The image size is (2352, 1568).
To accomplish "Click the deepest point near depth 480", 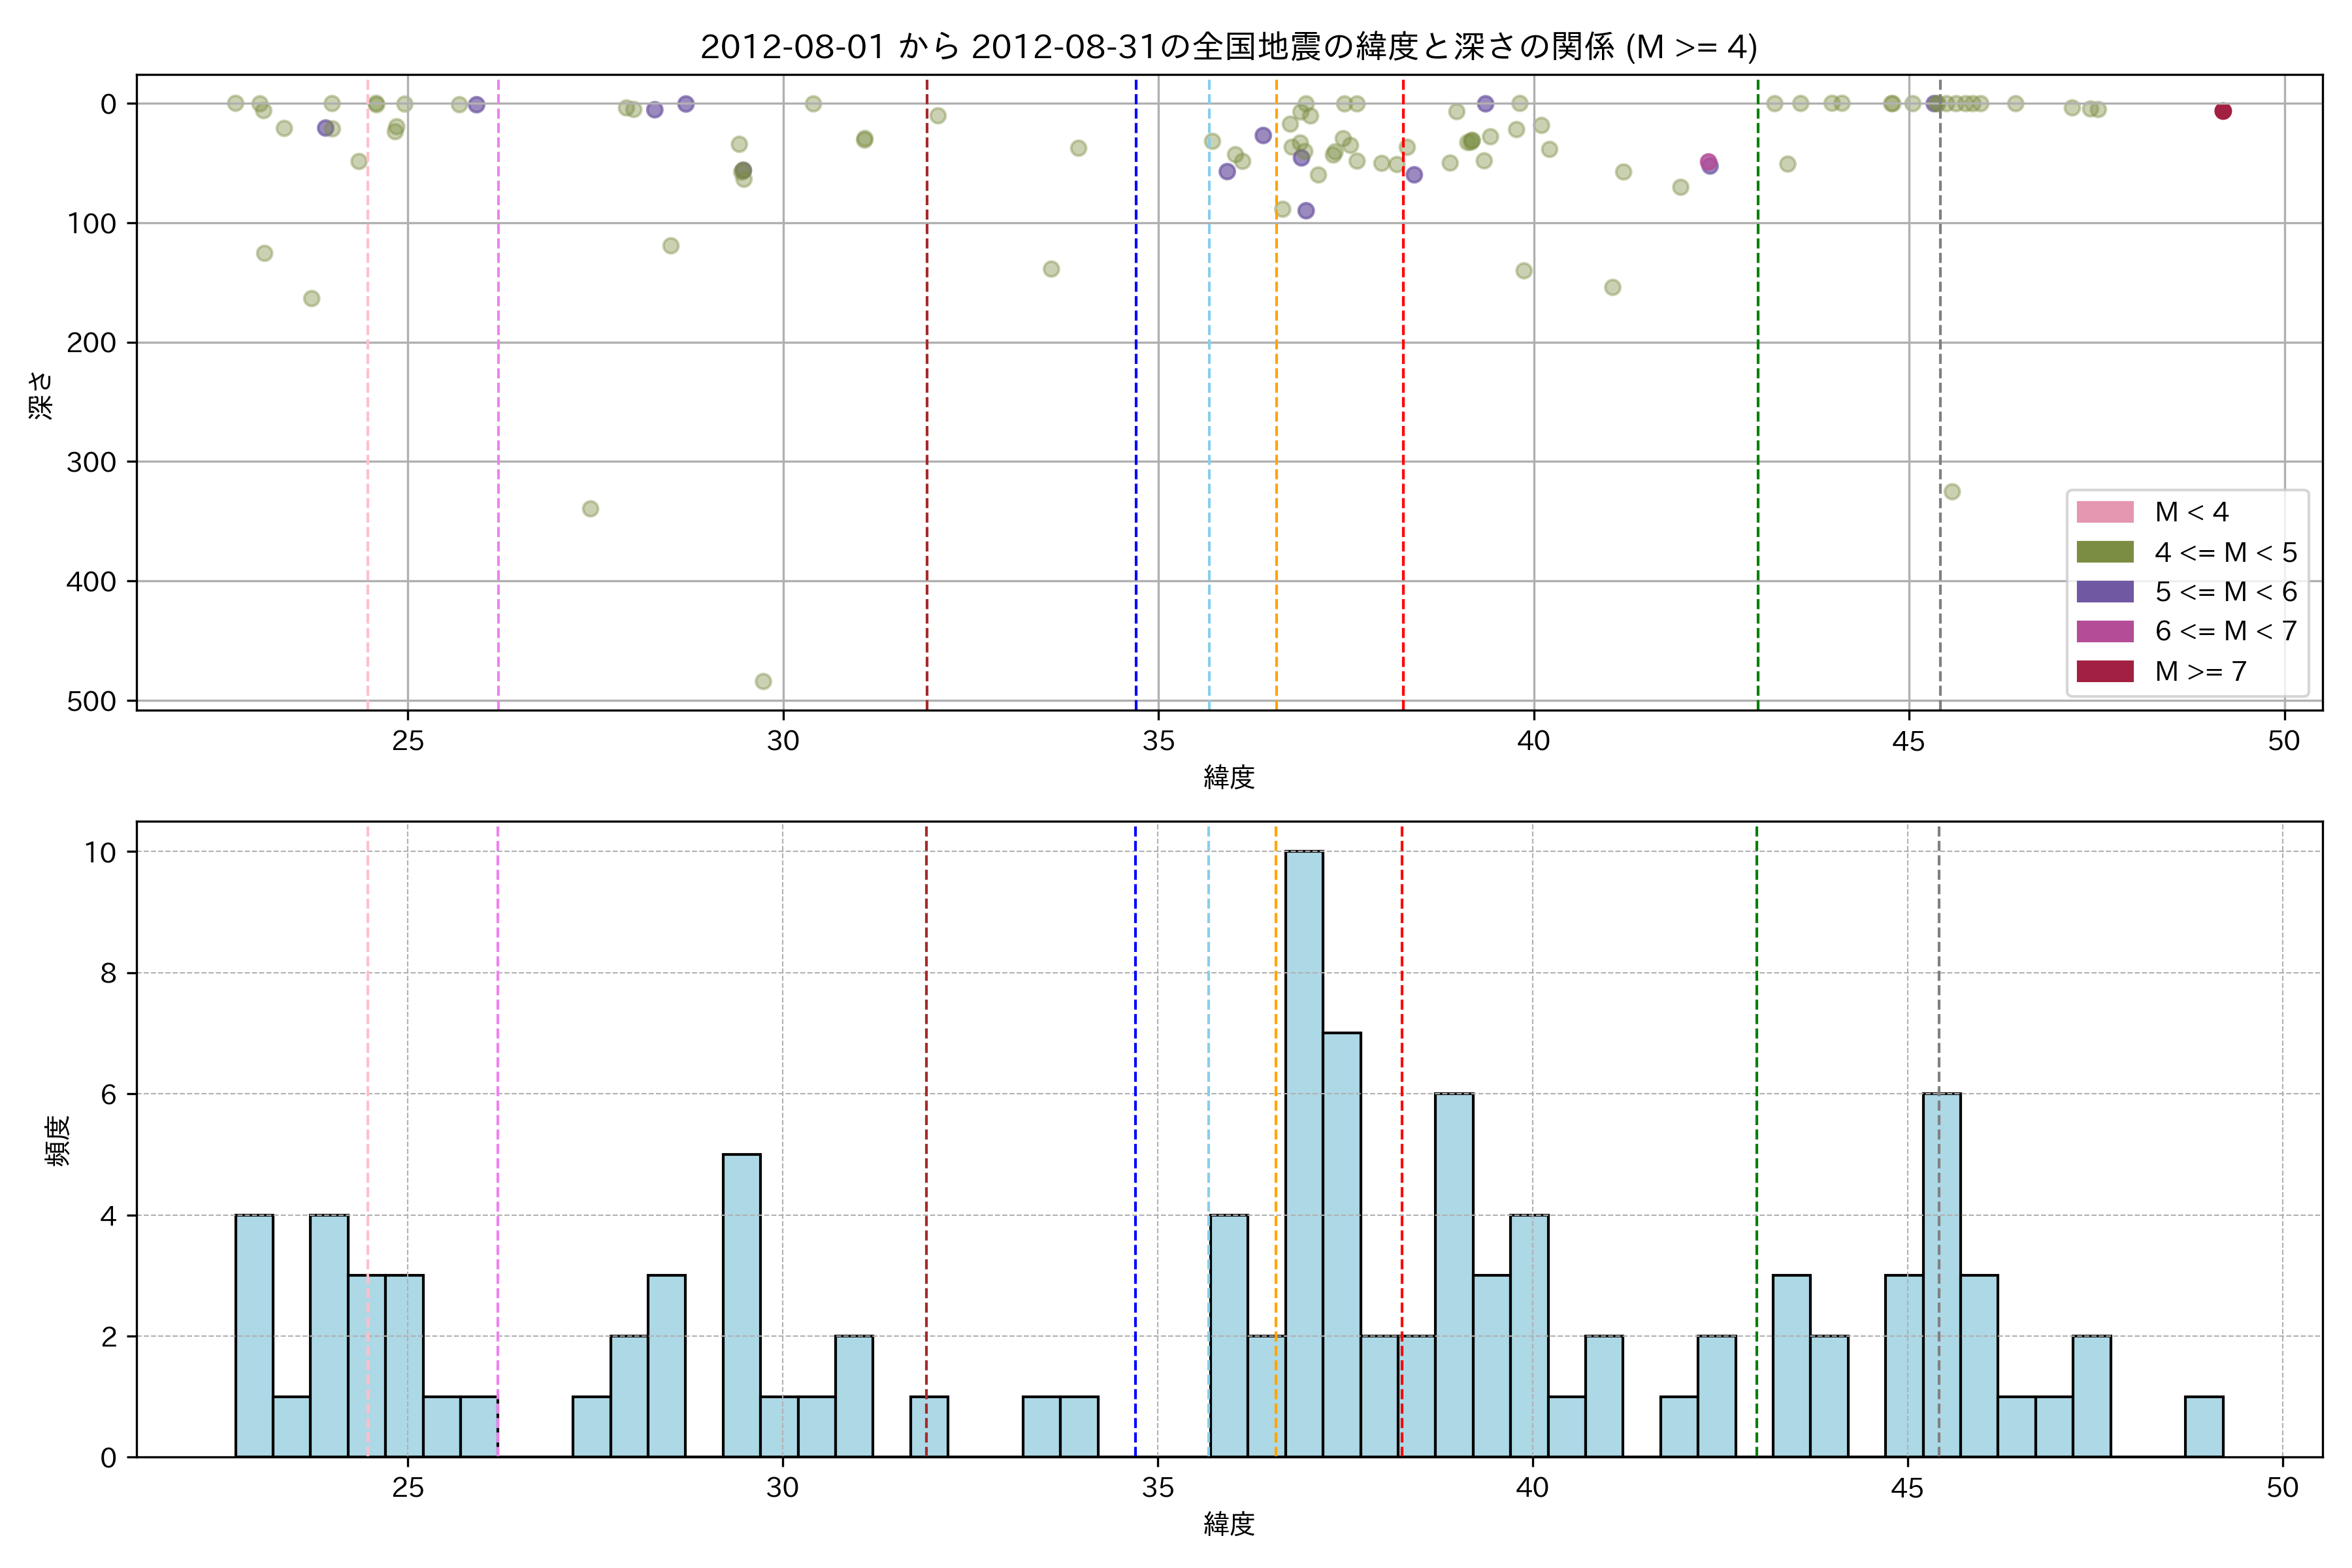I will pos(763,681).
